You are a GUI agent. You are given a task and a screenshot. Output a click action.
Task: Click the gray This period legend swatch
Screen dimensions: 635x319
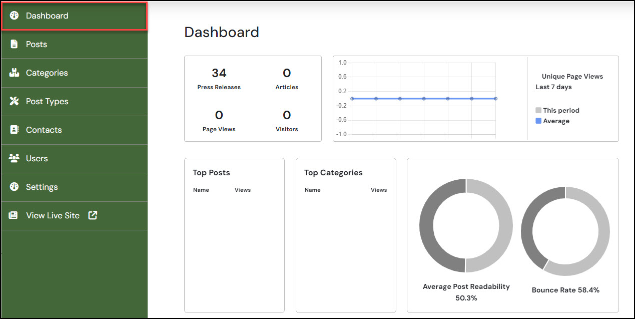click(x=538, y=110)
